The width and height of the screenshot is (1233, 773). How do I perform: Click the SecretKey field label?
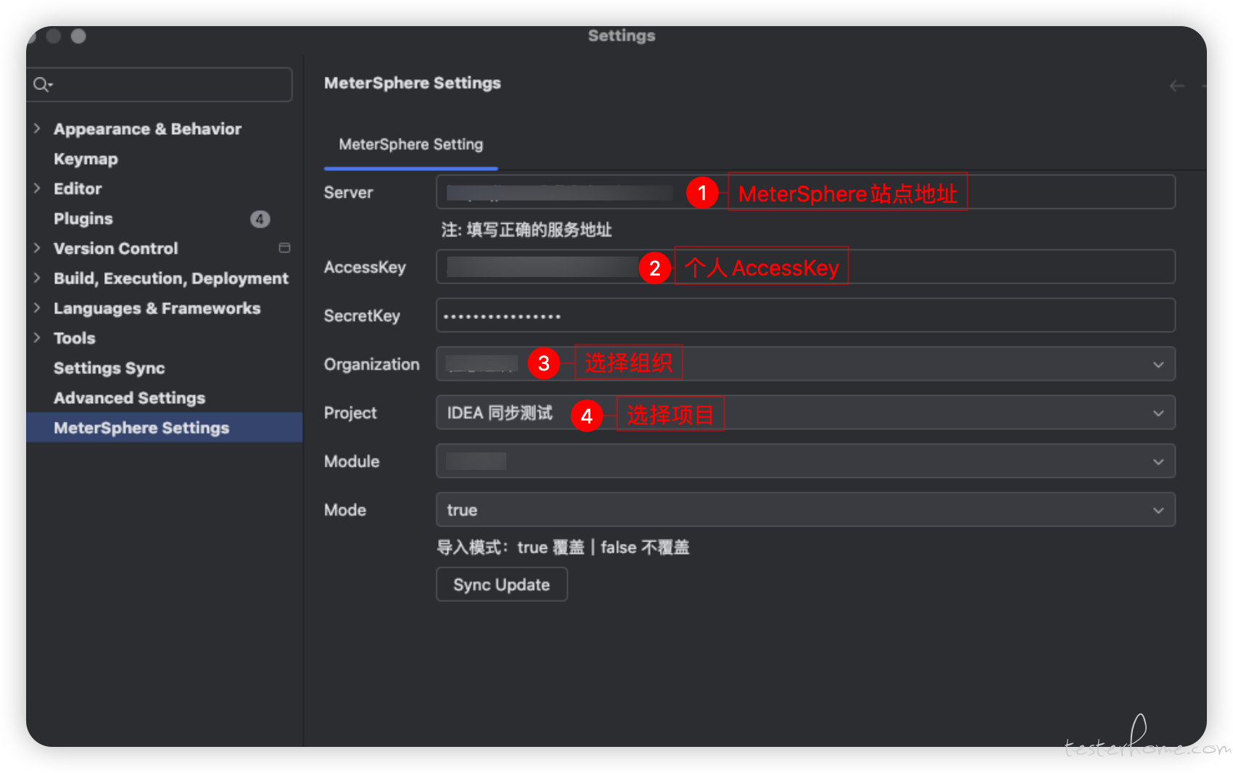362,315
